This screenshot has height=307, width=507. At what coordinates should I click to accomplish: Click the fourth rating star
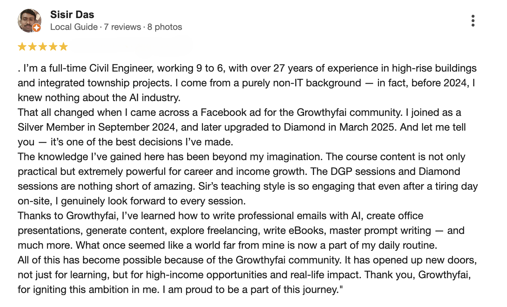point(53,46)
